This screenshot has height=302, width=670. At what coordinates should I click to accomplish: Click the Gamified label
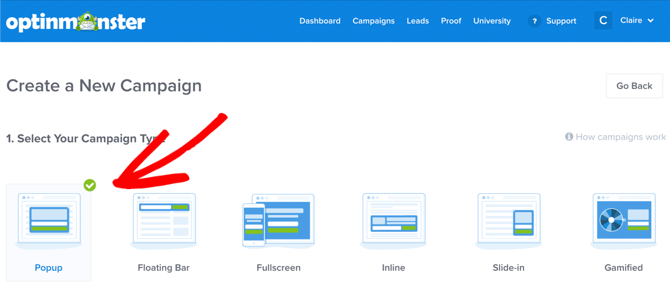(x=623, y=268)
